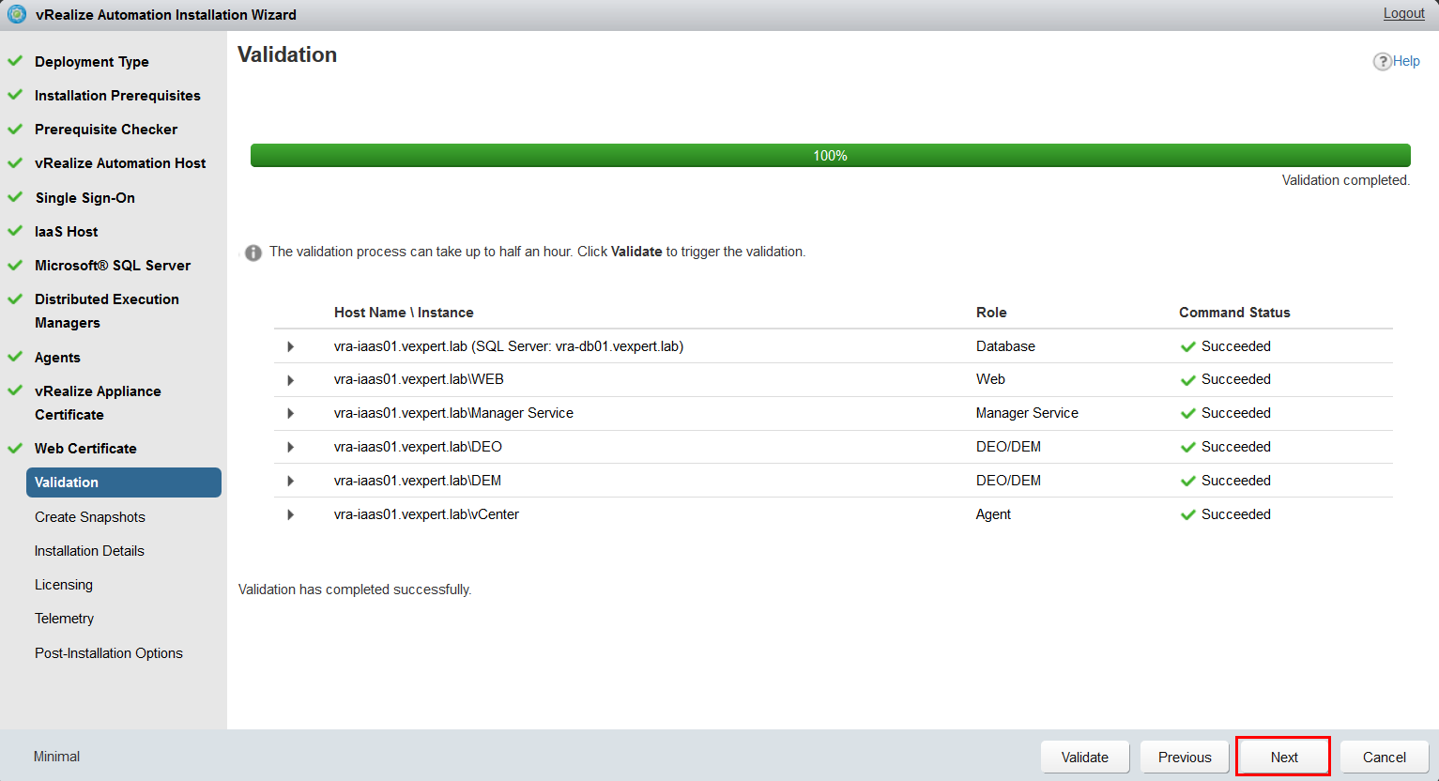Screen dimensions: 1439x781
Task: Click the vRealize Automation logo icon
Action: [x=17, y=14]
